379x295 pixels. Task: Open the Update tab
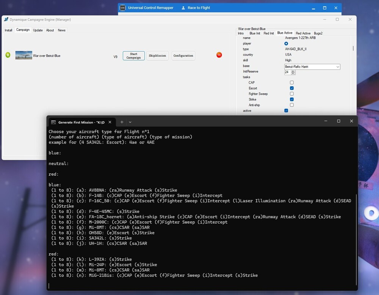[38, 30]
